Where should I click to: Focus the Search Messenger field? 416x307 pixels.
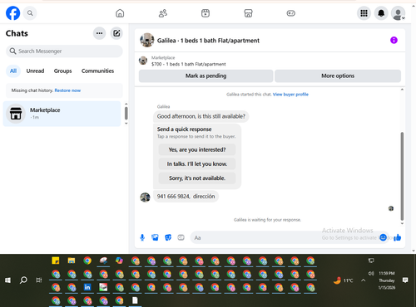tap(64, 51)
